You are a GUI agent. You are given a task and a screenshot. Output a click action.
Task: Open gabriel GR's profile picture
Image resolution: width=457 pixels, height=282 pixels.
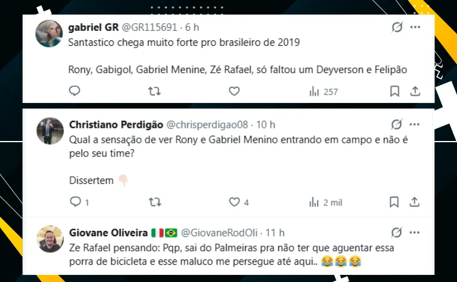tap(49, 33)
